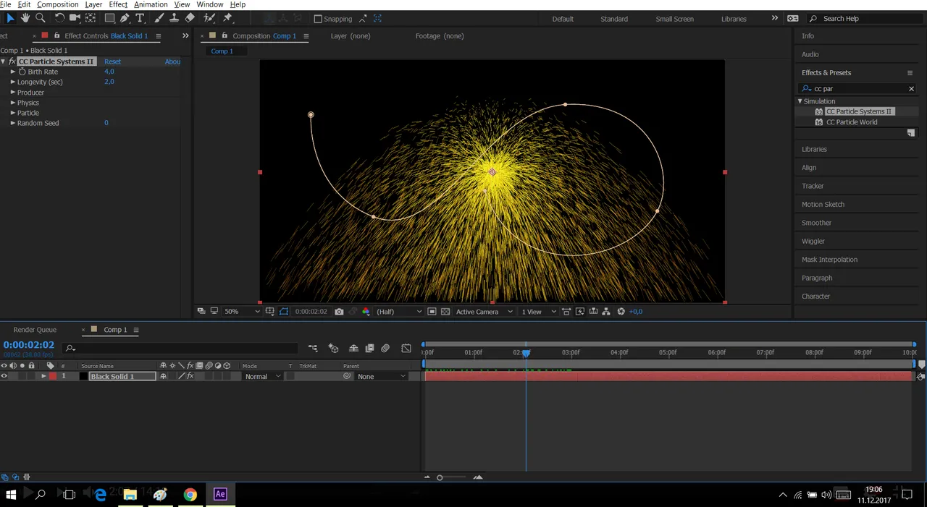Select the Horizontal Type tool

coord(140,18)
